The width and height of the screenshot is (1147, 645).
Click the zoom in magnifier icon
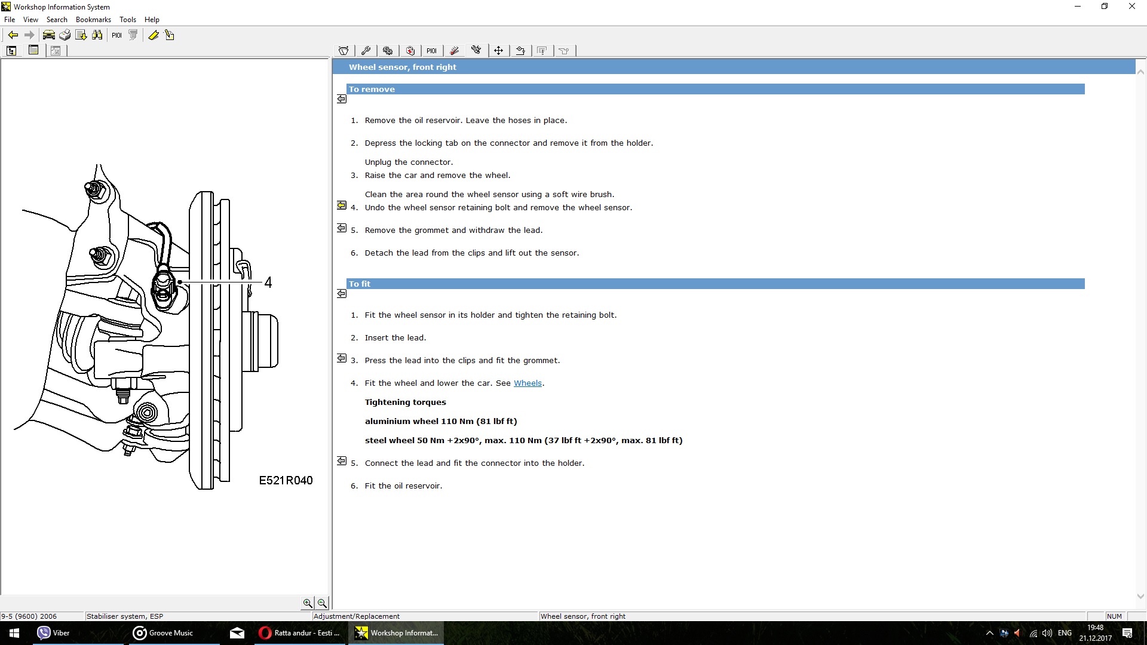pos(307,603)
